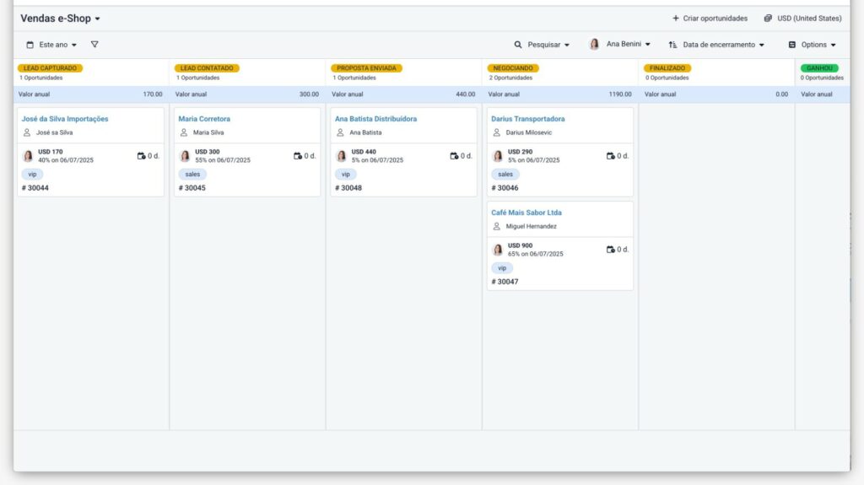Open the Ana Benini user dropdown
This screenshot has height=485, width=864.
tap(628, 44)
